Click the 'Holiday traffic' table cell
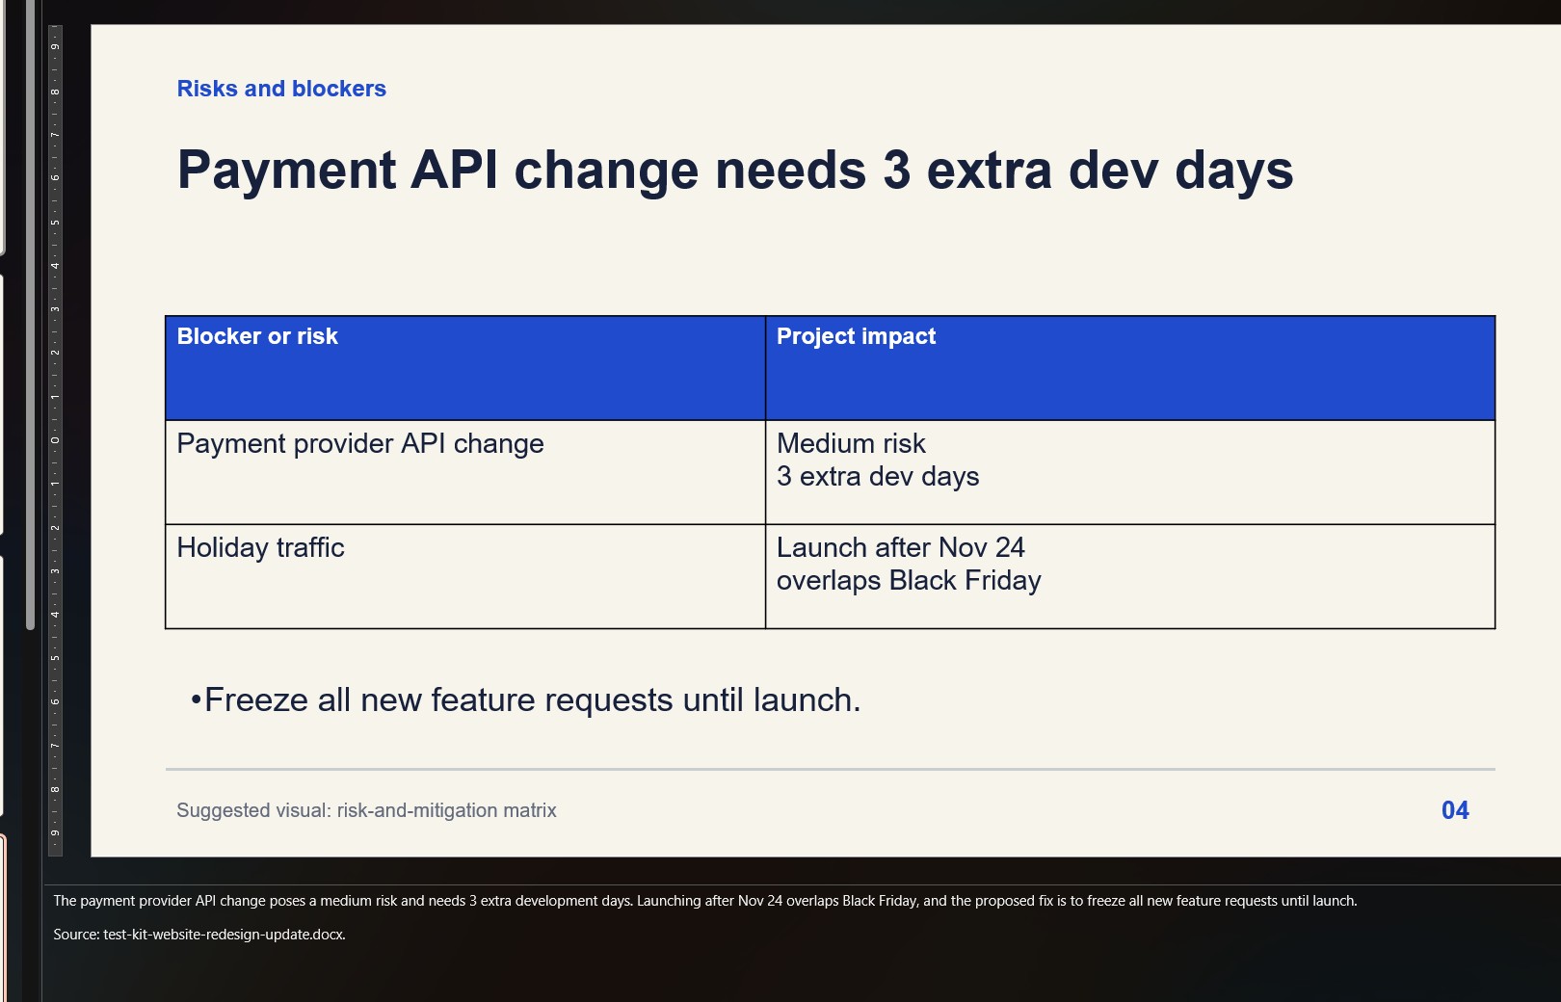This screenshot has width=1561, height=1002. coord(465,576)
